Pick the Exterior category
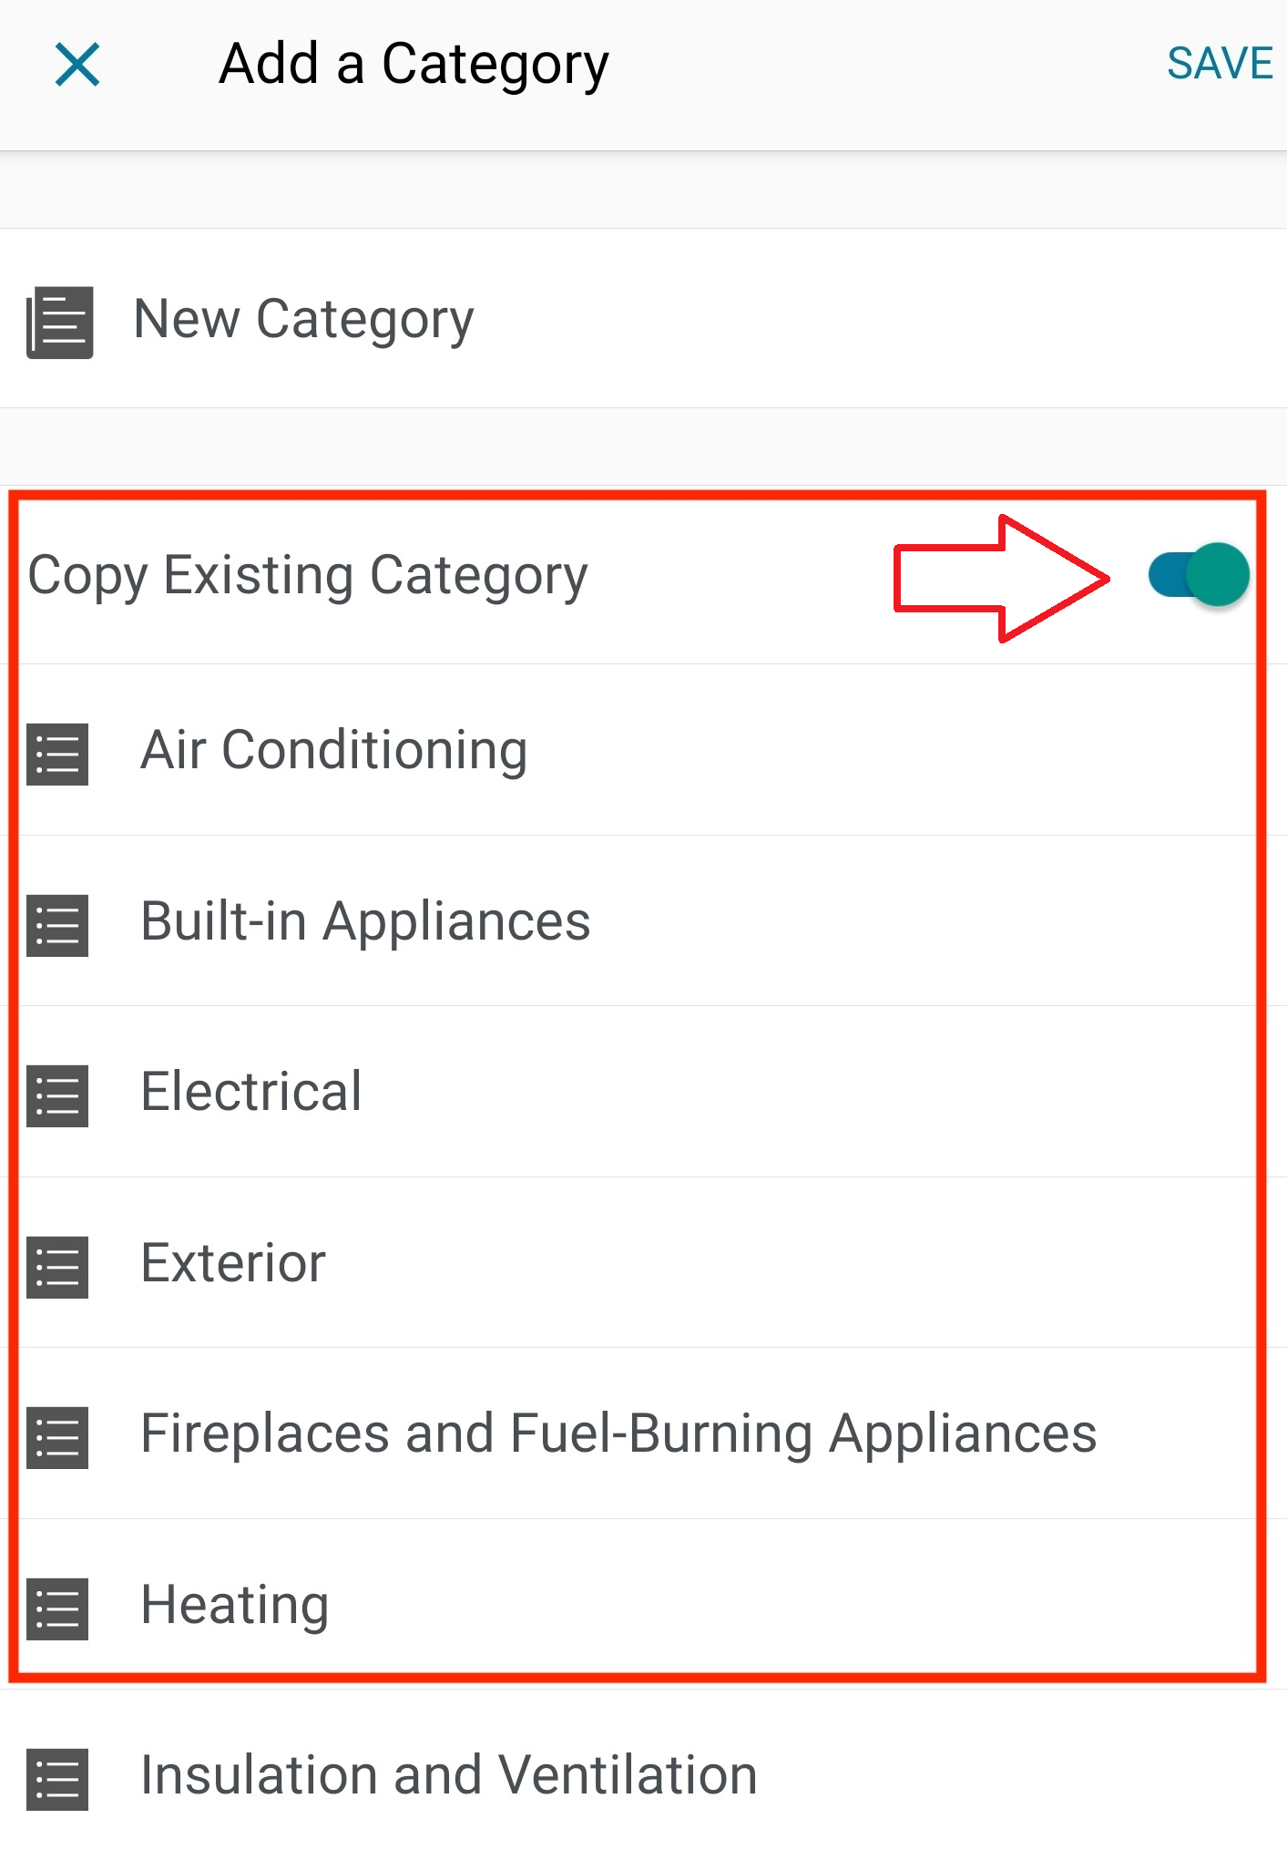This screenshot has height=1860, width=1287. point(233,1263)
